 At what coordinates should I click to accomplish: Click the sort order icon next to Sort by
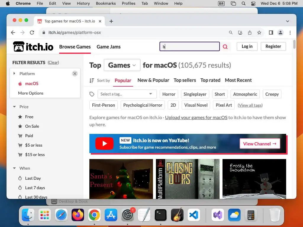click(92, 80)
